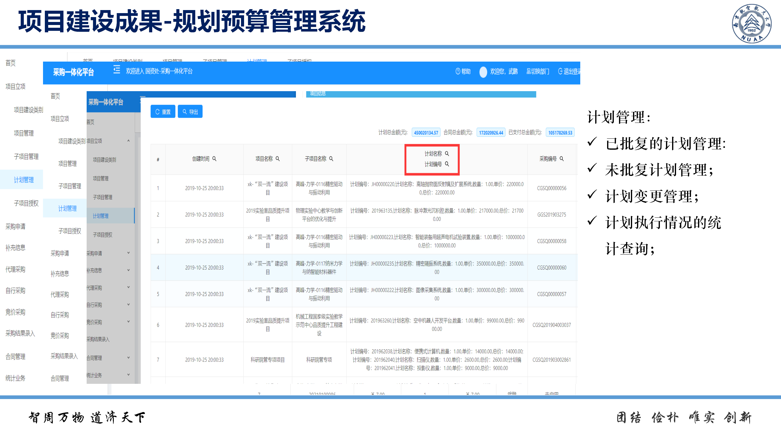
Task: Open 首页 in leftmost sidebar
Action: [x=11, y=63]
